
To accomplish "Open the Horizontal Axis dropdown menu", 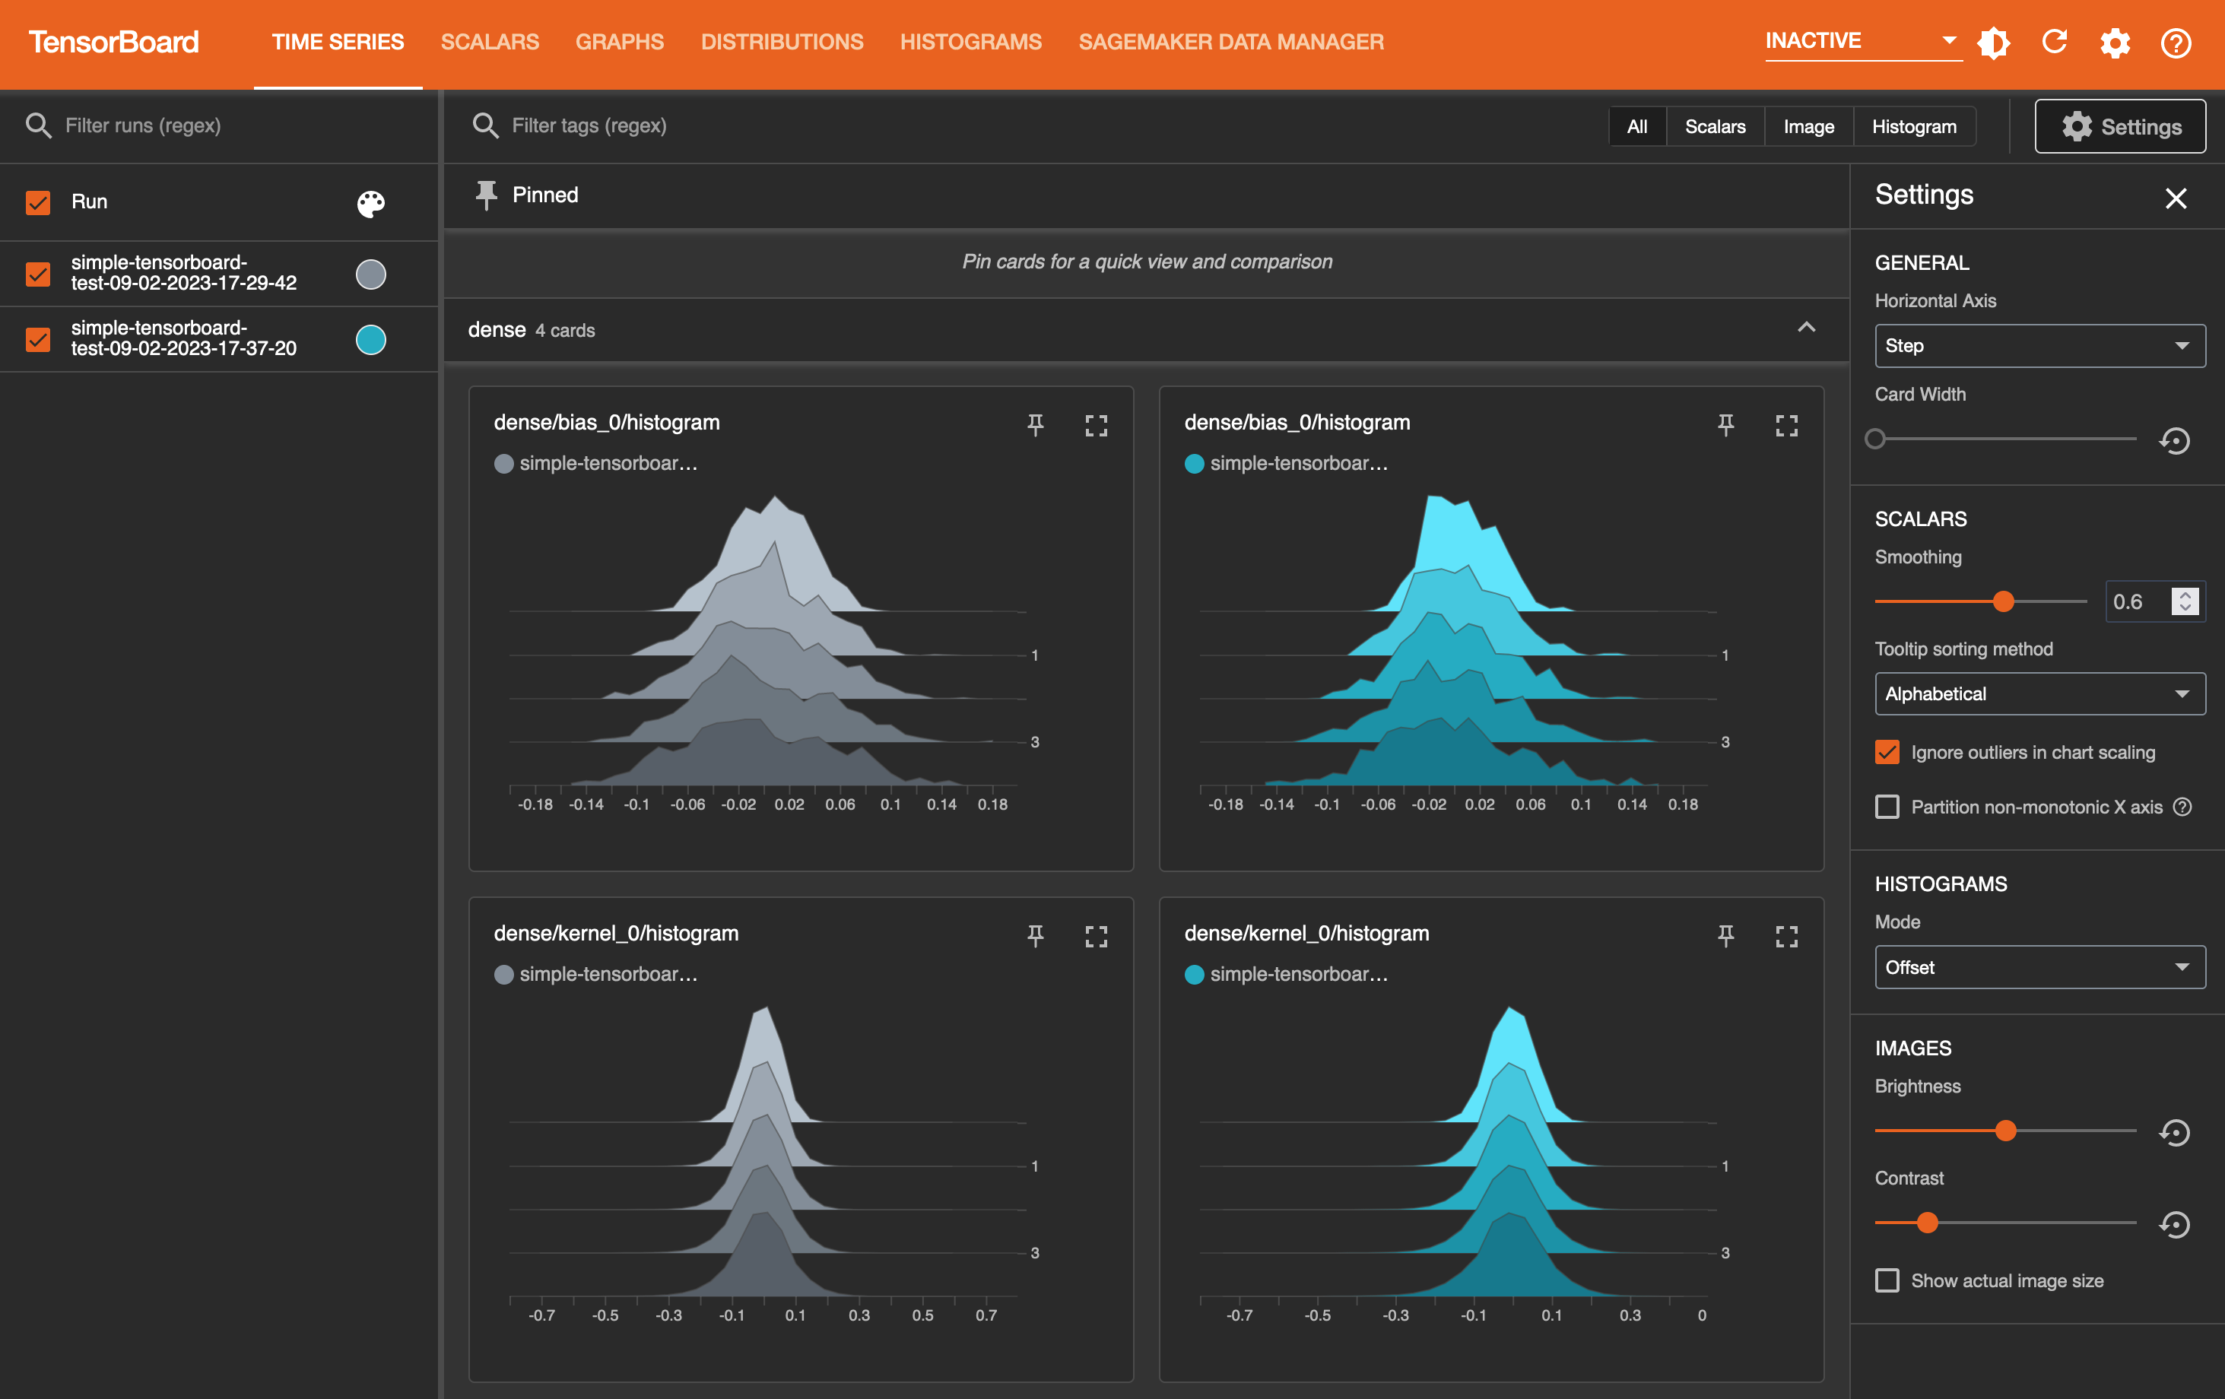I will coord(2038,345).
